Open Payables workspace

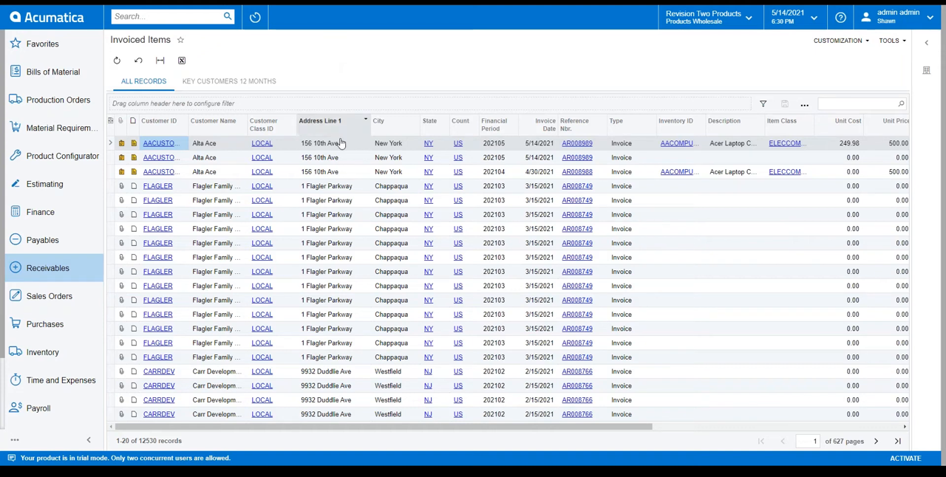[42, 240]
